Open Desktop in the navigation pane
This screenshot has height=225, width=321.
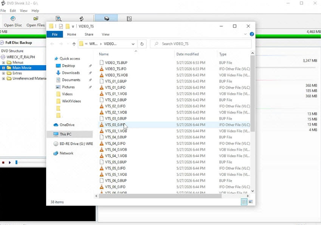tap(68, 66)
